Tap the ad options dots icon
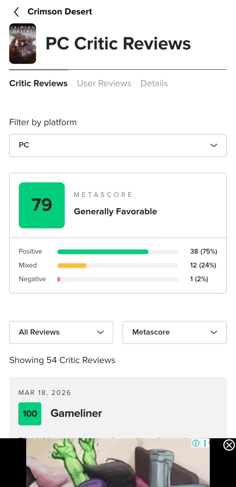This screenshot has height=487, width=236. 205,443
